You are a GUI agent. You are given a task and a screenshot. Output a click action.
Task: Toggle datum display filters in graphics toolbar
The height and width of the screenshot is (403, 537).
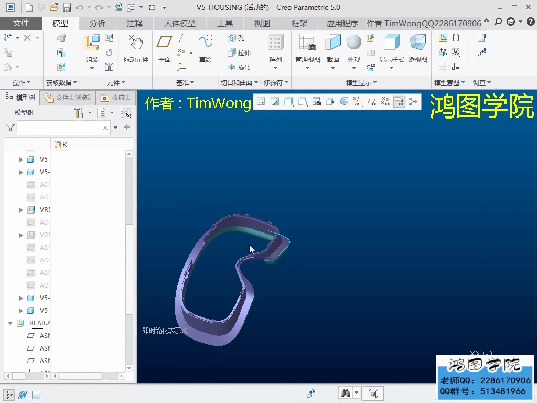(x=358, y=101)
